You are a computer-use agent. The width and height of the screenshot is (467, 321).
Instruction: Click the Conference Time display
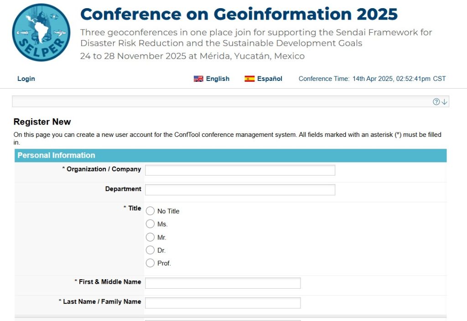click(x=372, y=79)
